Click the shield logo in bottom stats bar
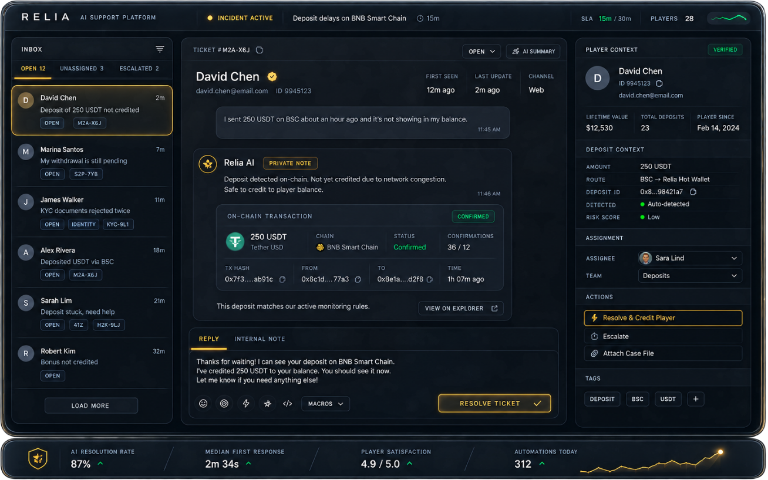 click(x=38, y=459)
